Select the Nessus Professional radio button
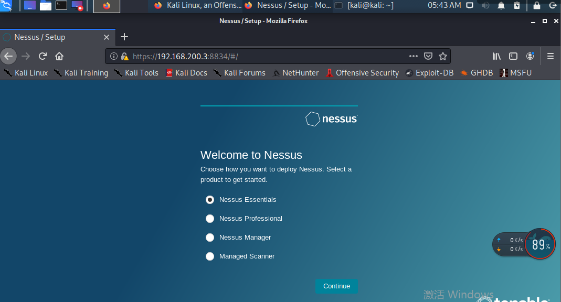The width and height of the screenshot is (561, 302). [210, 219]
